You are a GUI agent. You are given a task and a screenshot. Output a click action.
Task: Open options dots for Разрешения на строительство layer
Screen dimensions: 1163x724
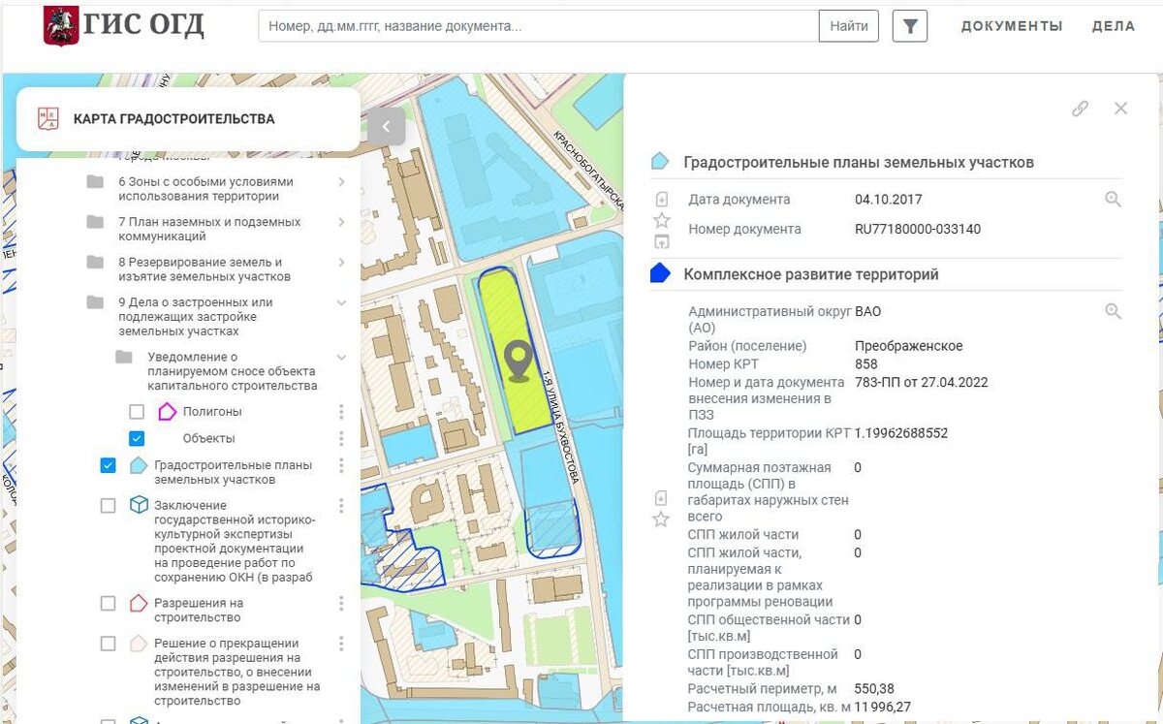(x=341, y=604)
